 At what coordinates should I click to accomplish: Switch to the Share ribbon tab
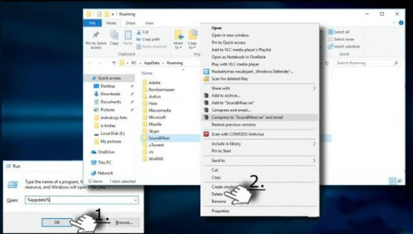pyautogui.click(x=130, y=23)
